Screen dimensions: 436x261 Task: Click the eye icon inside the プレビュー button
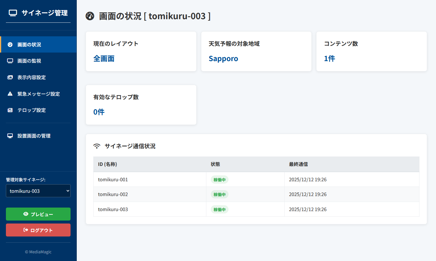26,214
